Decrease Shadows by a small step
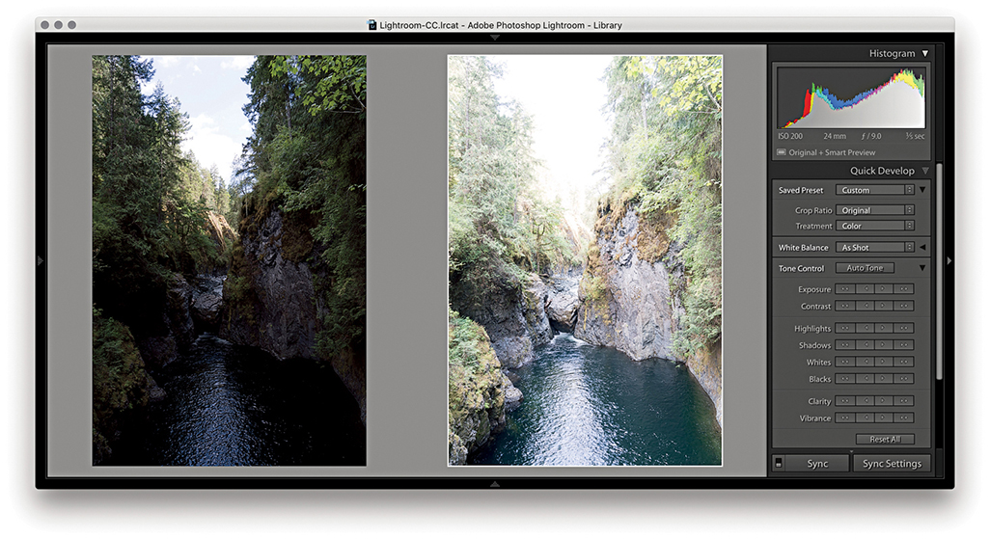990x539 pixels. (865, 345)
